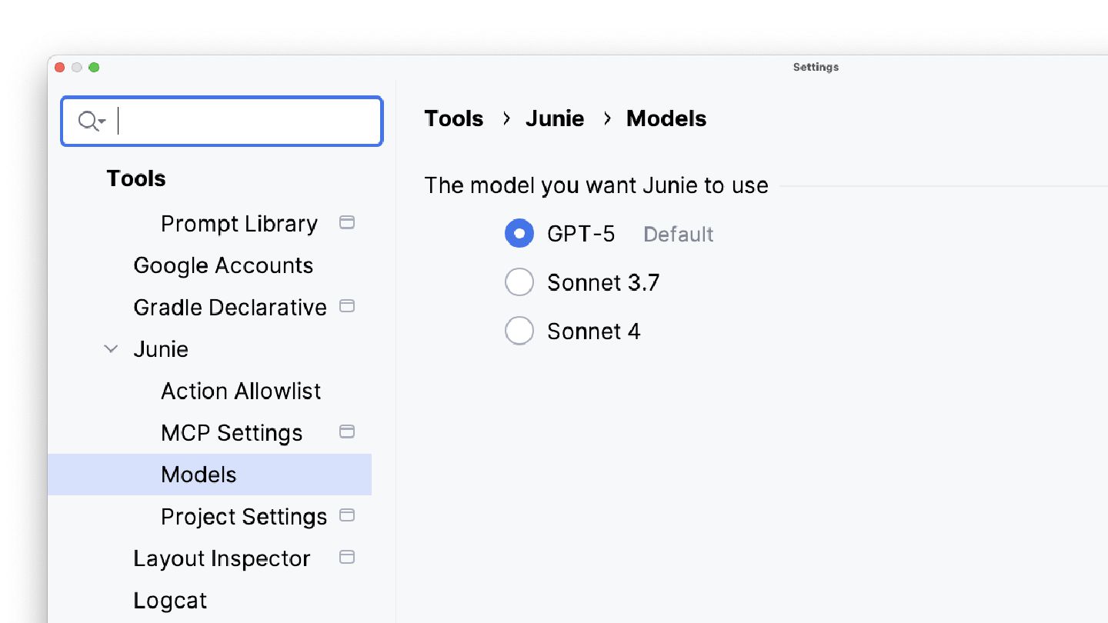Image resolution: width=1108 pixels, height=623 pixels.
Task: Click the Settings window title
Action: click(816, 67)
